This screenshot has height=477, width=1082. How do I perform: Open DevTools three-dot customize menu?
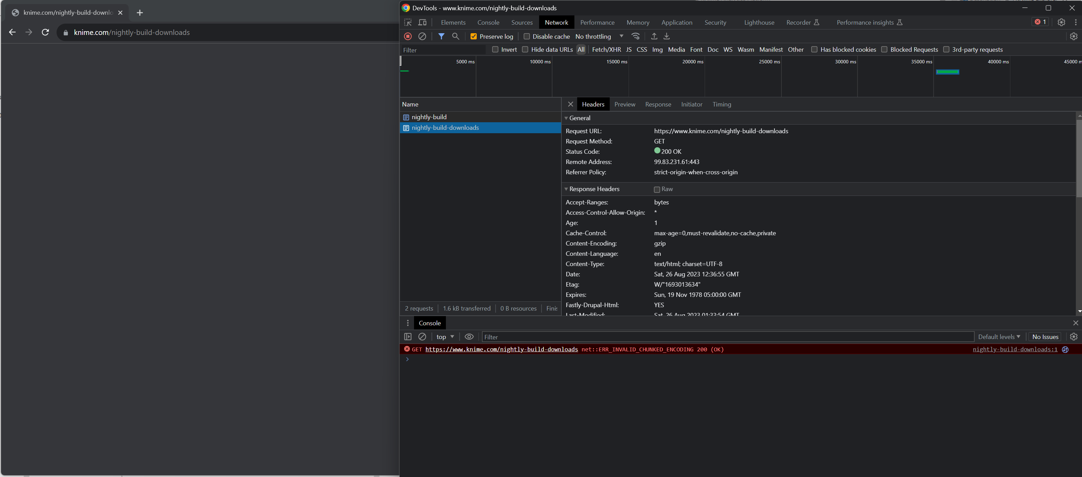[x=1076, y=22]
